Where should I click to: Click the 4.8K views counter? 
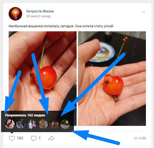pos(143,138)
